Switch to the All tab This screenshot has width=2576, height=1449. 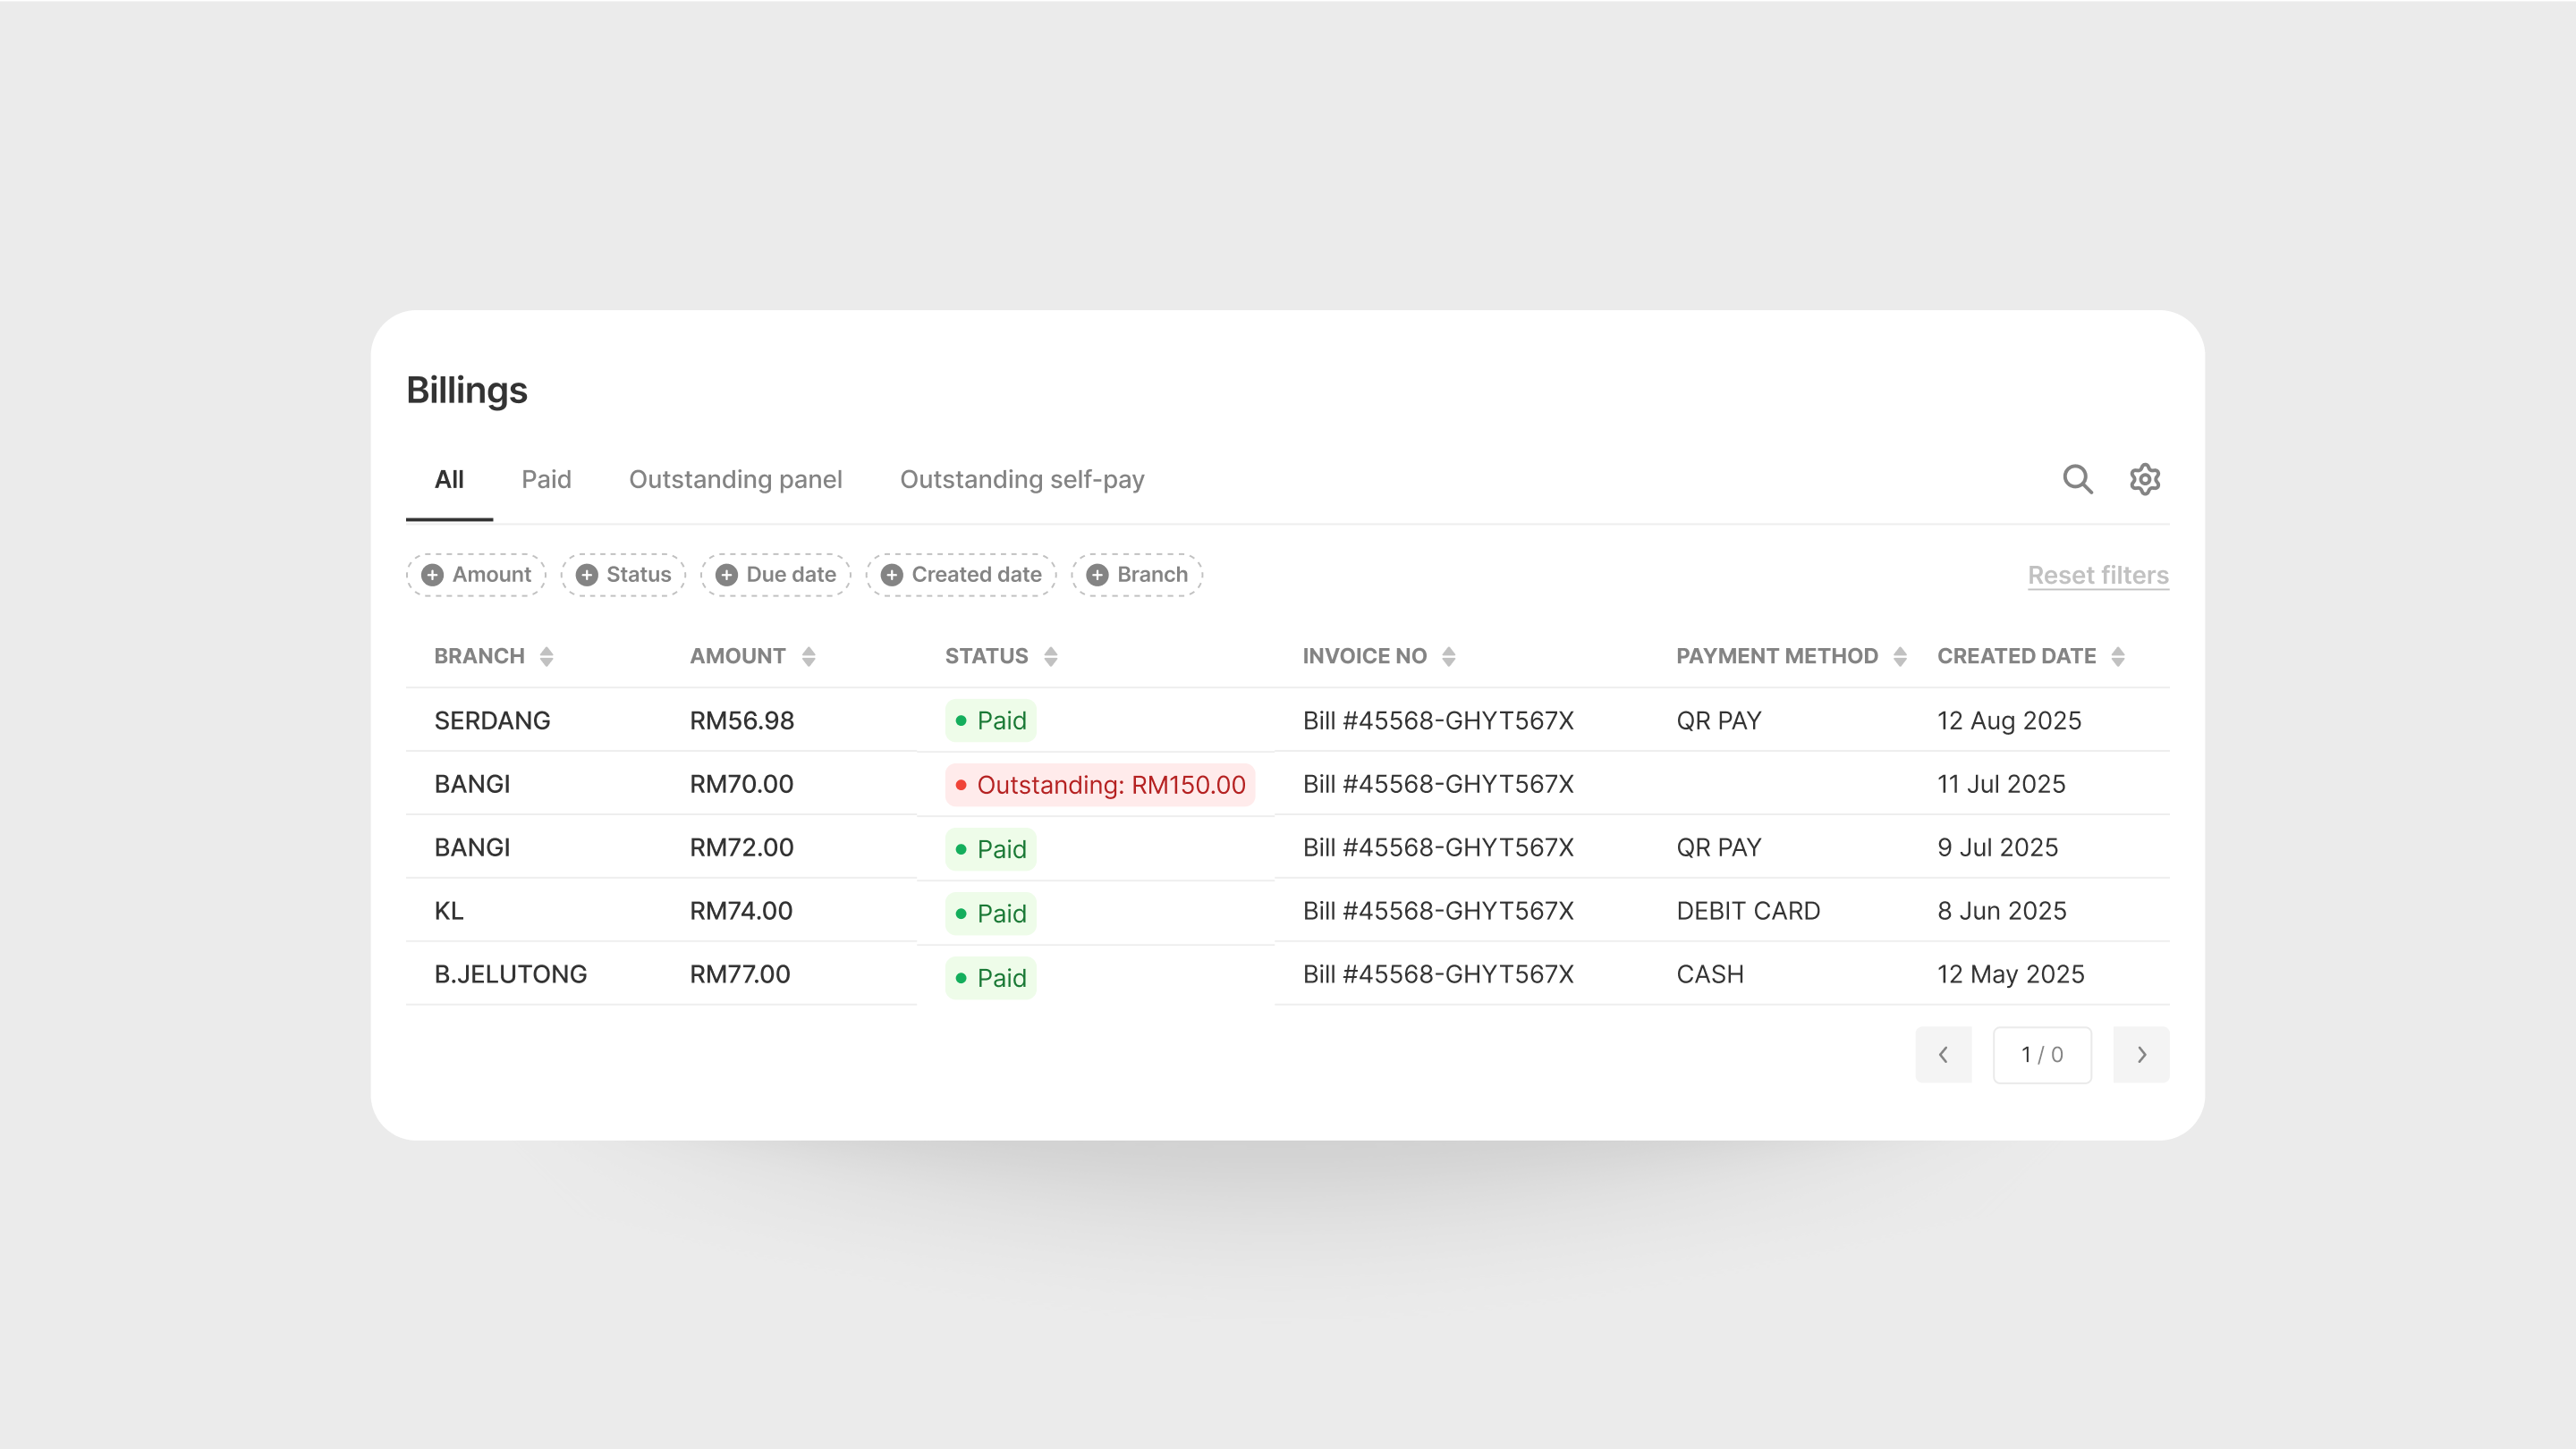[x=449, y=480]
